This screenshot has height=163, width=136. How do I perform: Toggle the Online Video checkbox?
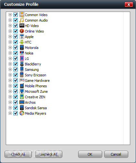coord(16,31)
